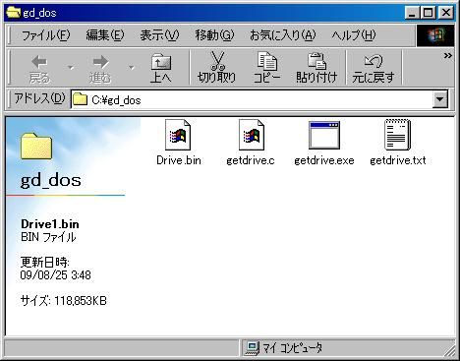Click the Drive.bin file name label
This screenshot has height=361, width=460.
(179, 160)
